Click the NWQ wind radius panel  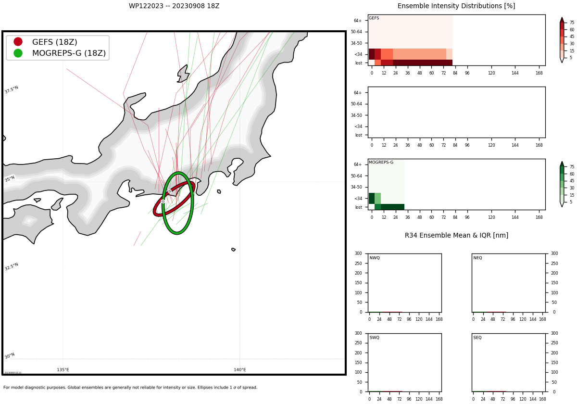pos(405,283)
